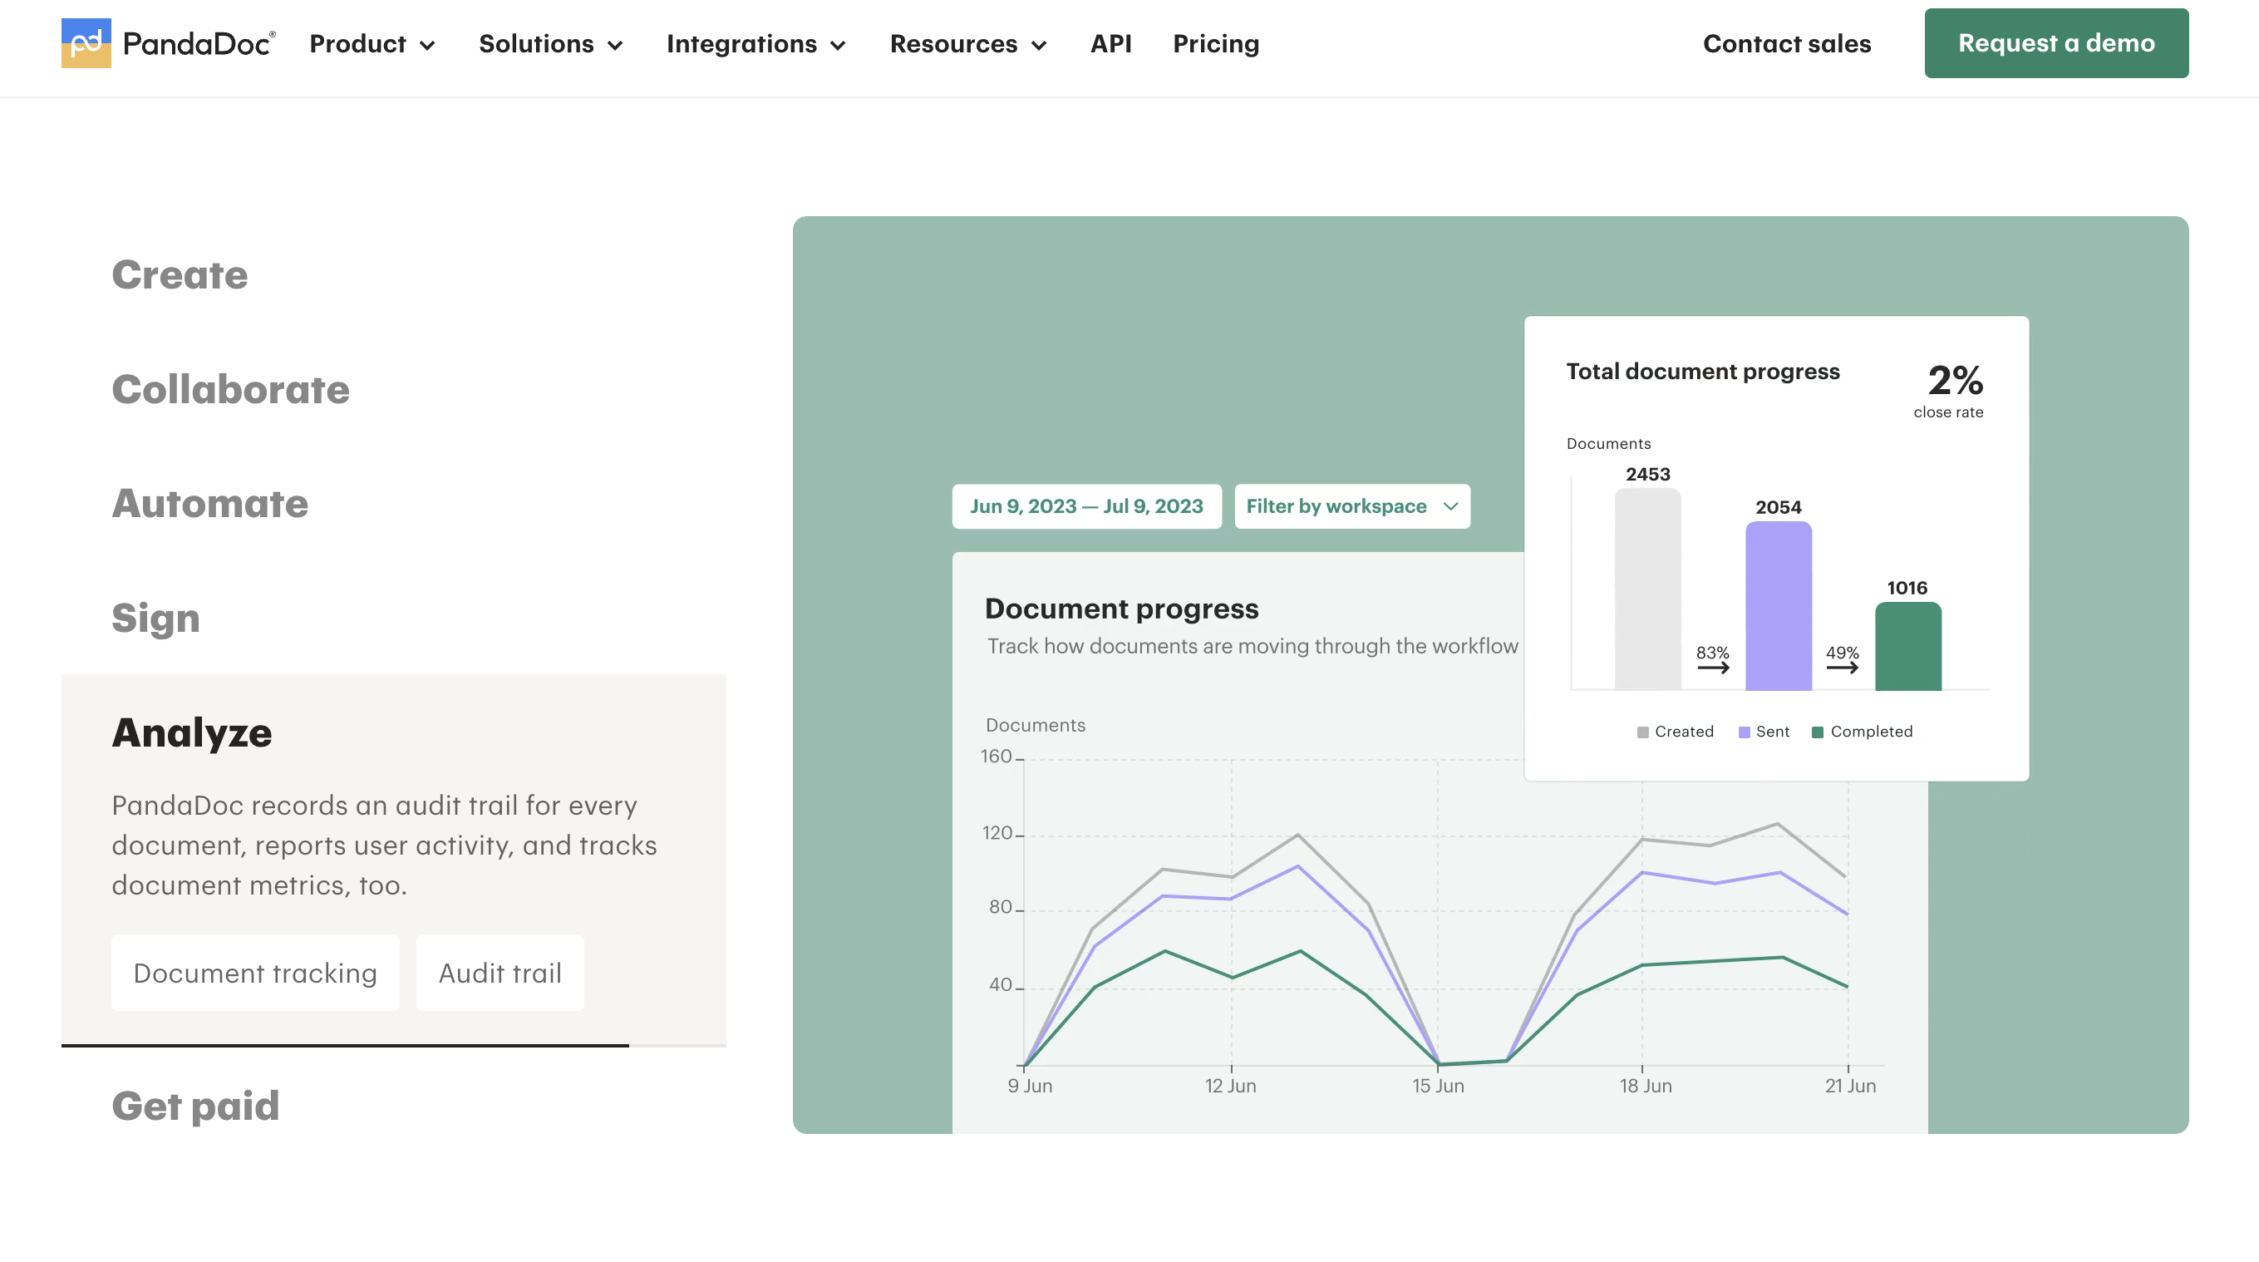Click the Audit trail button

tap(500, 973)
